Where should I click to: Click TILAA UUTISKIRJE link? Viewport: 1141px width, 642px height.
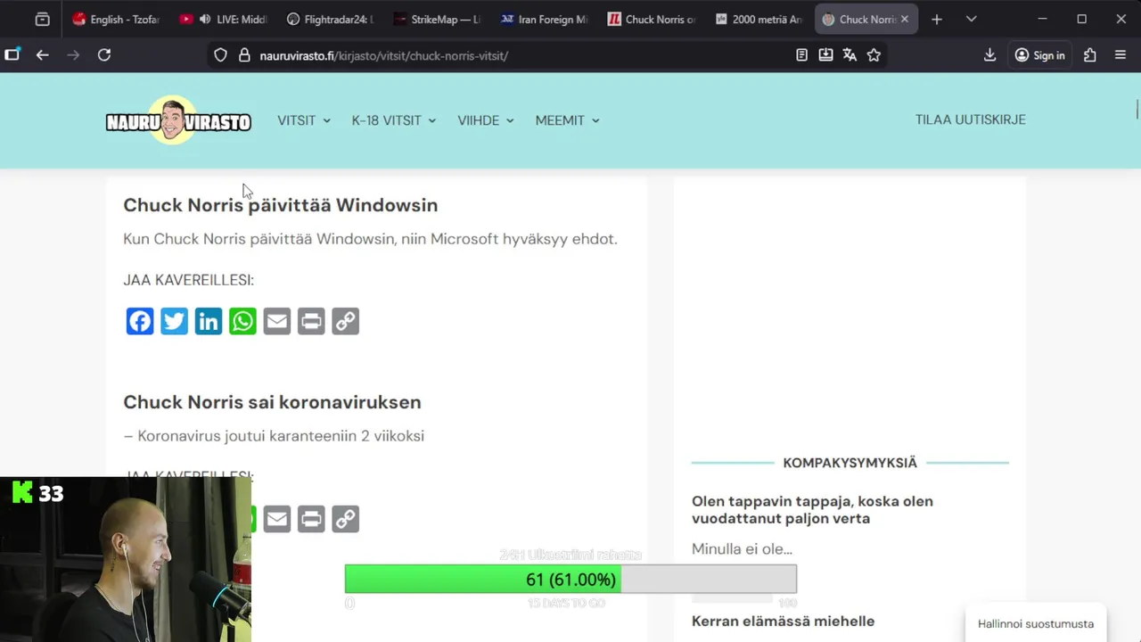tap(970, 119)
